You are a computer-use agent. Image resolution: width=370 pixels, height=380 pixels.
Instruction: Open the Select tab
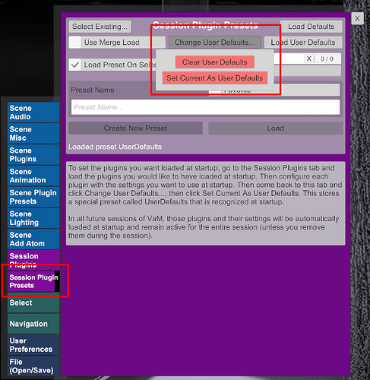coord(33,302)
